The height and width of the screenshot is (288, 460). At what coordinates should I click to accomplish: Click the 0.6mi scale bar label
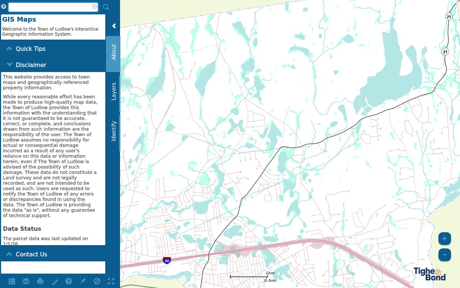[270, 280]
